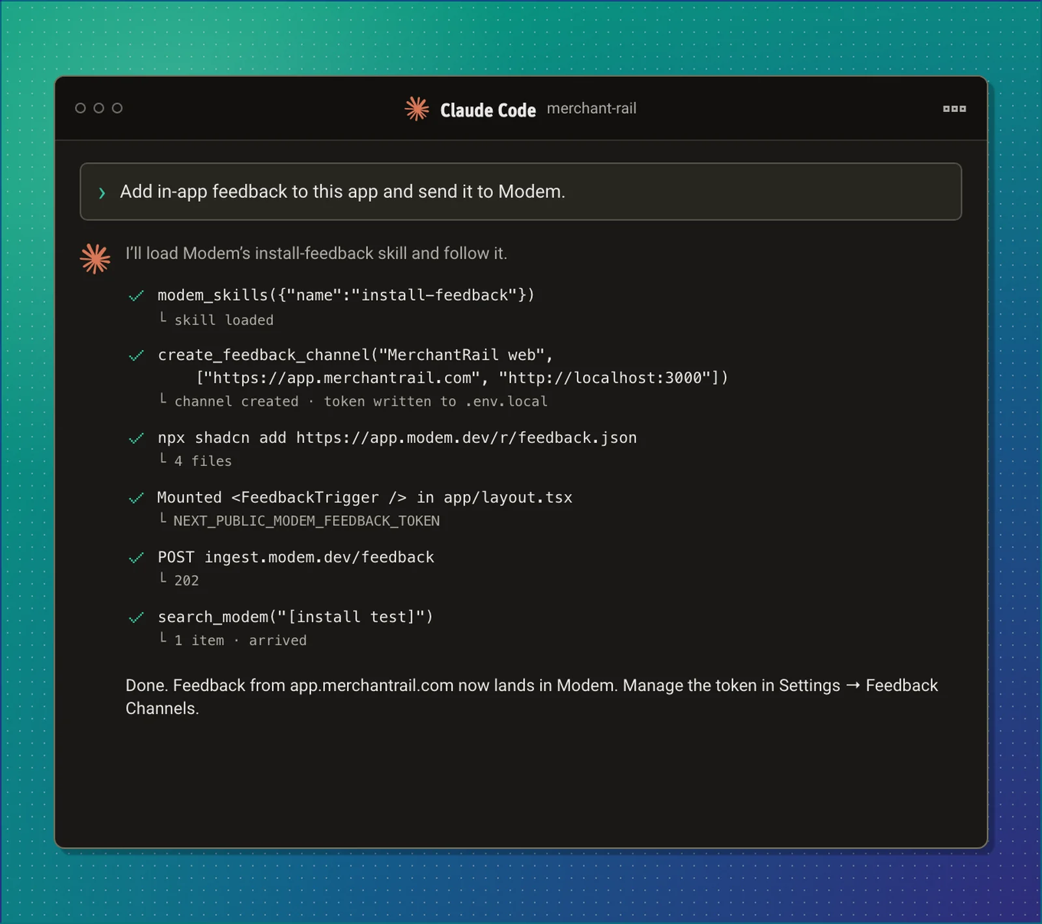Click the "skill loaded" result line
Screen dimensions: 1042x924
point(223,320)
